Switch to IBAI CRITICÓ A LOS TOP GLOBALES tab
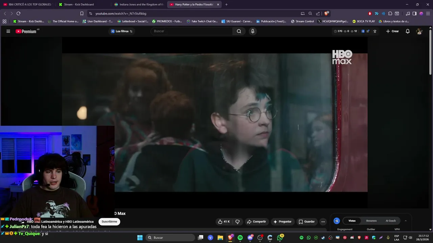The image size is (433, 243). pyautogui.click(x=27, y=4)
